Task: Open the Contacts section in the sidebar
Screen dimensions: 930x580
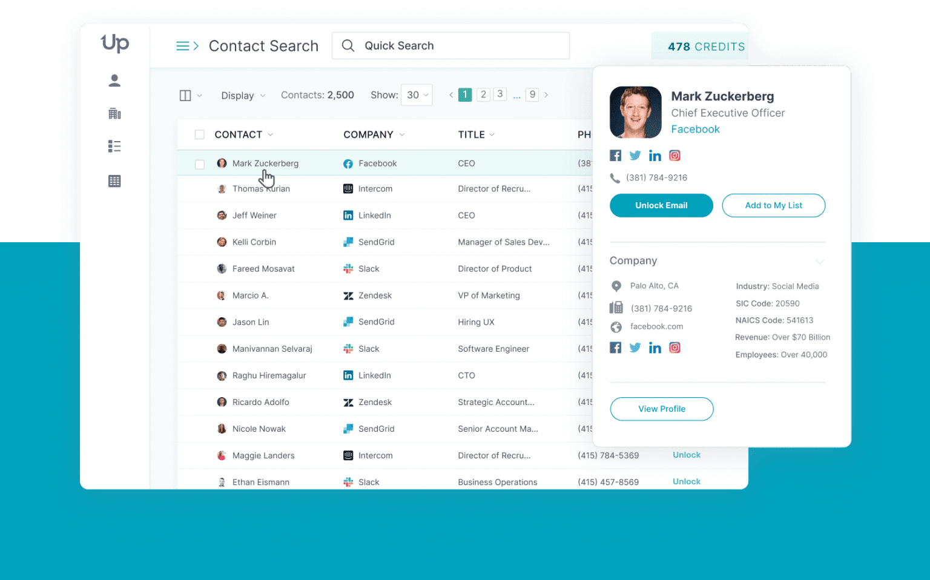Action: [114, 79]
